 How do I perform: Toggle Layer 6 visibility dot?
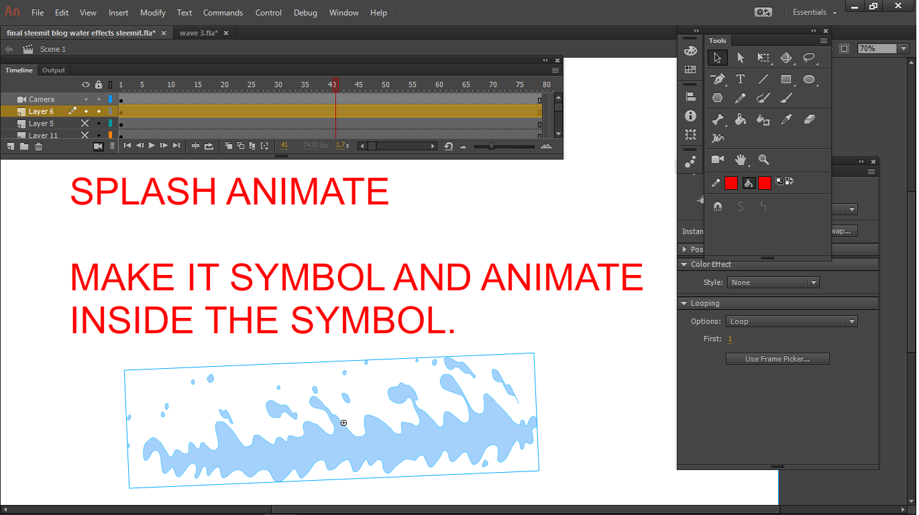(86, 111)
